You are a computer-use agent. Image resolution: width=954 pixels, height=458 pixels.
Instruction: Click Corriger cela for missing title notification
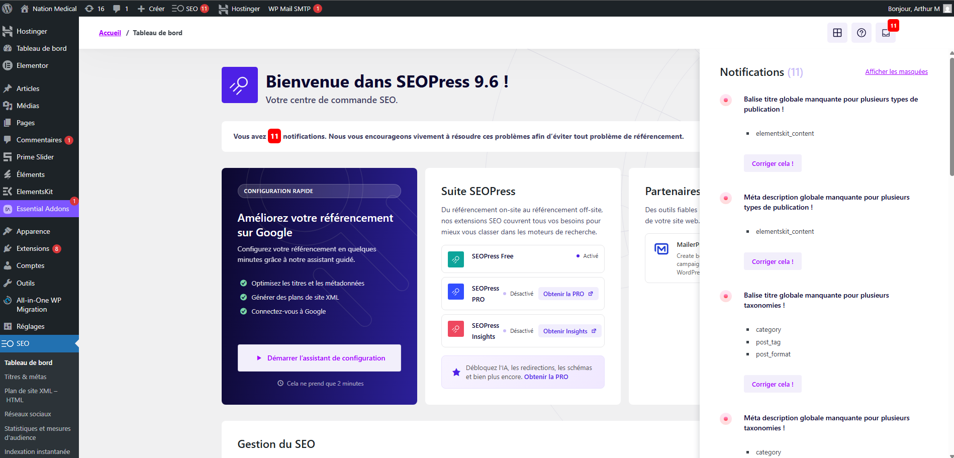coord(772,163)
